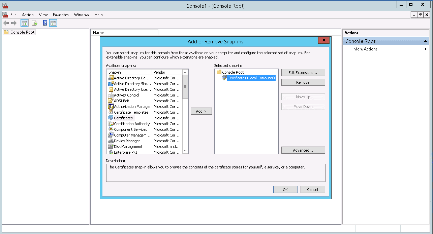This screenshot has height=234, width=433.
Task: Click the Active Directory Users snap-in icon
Action: coord(111,89)
